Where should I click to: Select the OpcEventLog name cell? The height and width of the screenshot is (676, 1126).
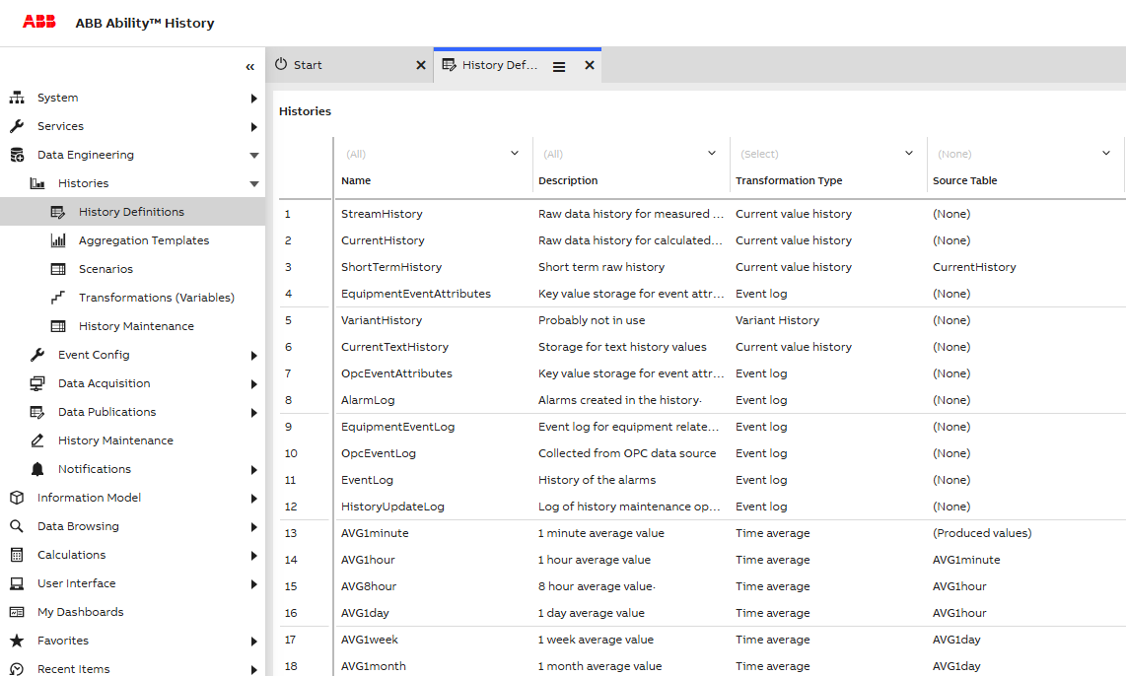click(x=379, y=453)
